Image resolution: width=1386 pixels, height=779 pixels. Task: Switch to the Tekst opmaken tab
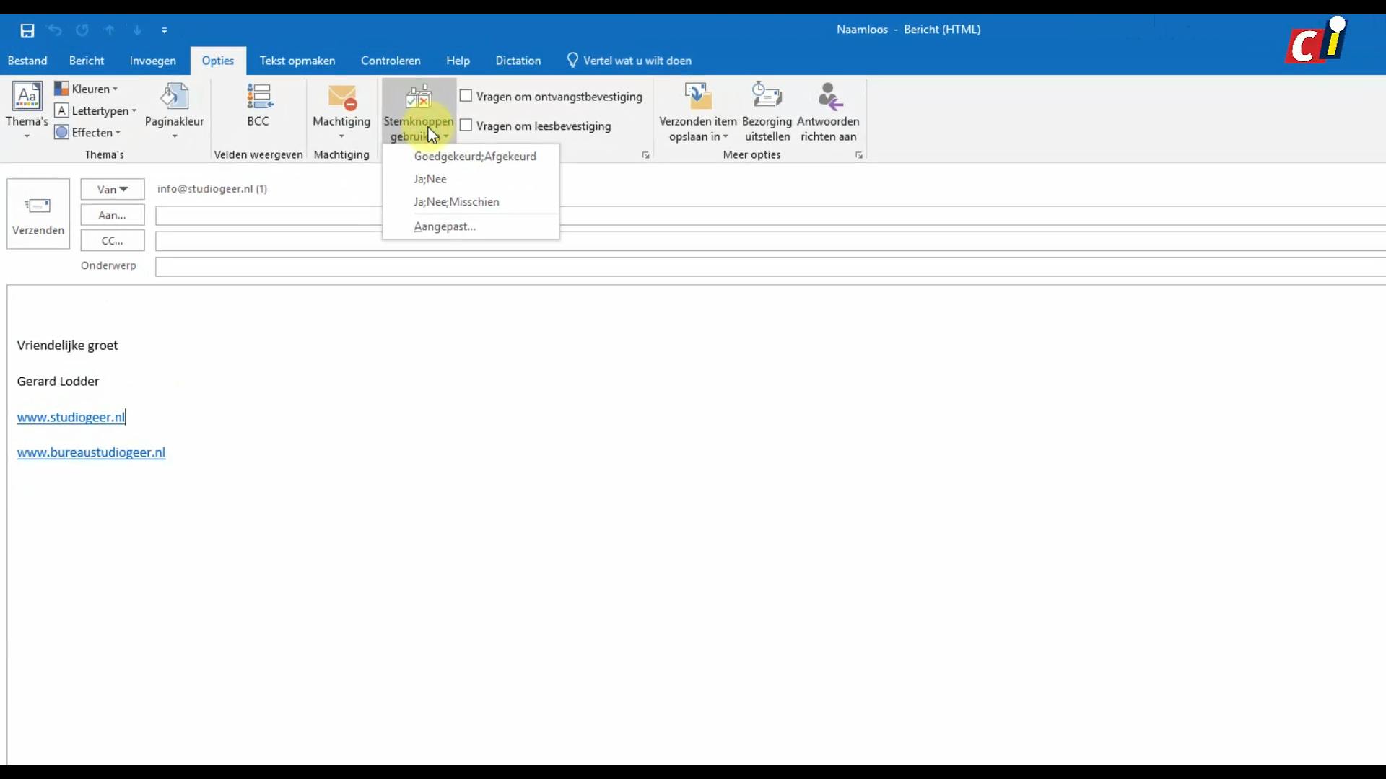coord(297,61)
